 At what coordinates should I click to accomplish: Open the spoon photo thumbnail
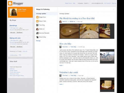pyautogui.click(x=69, y=31)
